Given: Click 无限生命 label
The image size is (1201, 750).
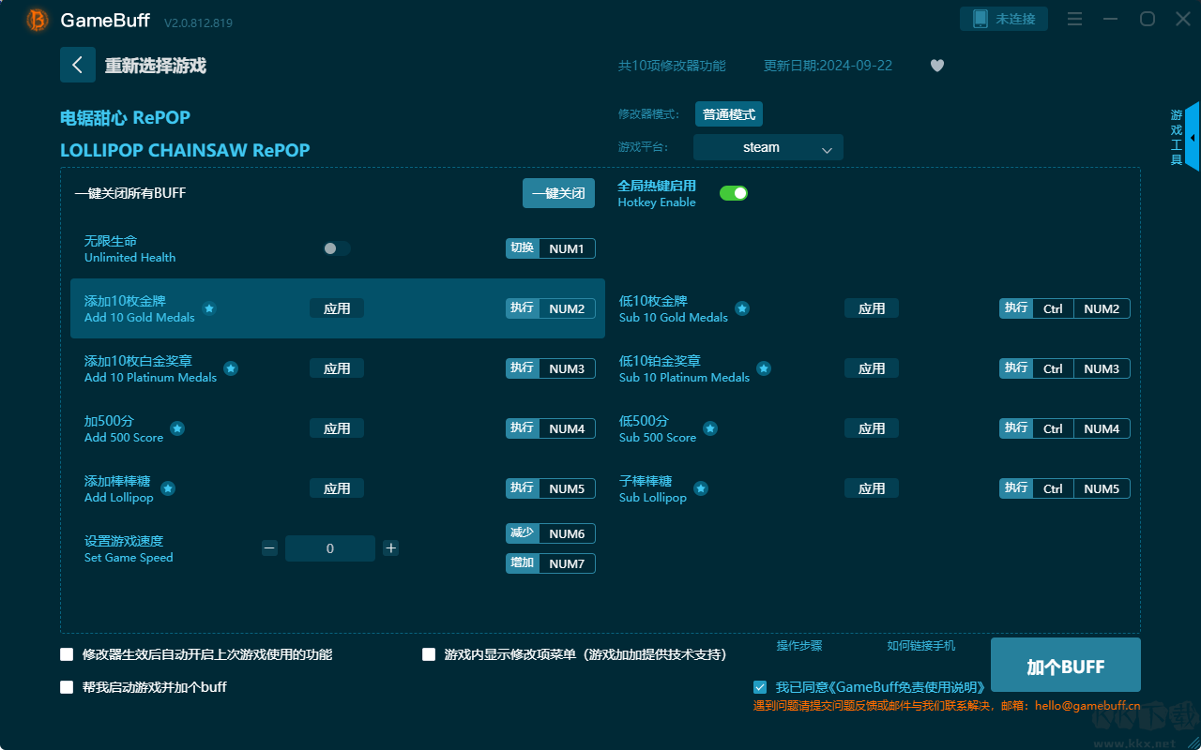Looking at the screenshot, I should [111, 241].
